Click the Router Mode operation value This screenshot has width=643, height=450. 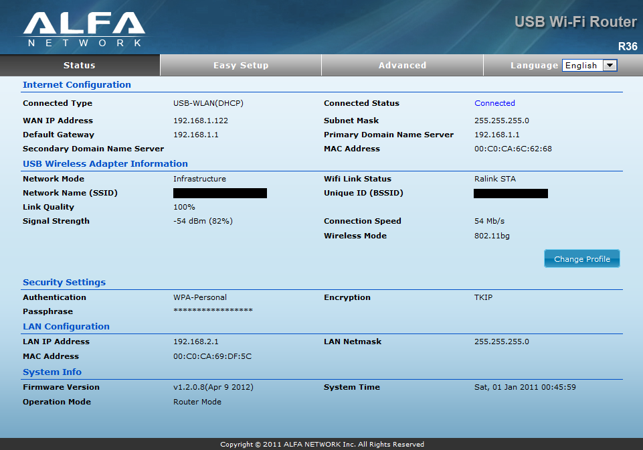click(x=197, y=402)
